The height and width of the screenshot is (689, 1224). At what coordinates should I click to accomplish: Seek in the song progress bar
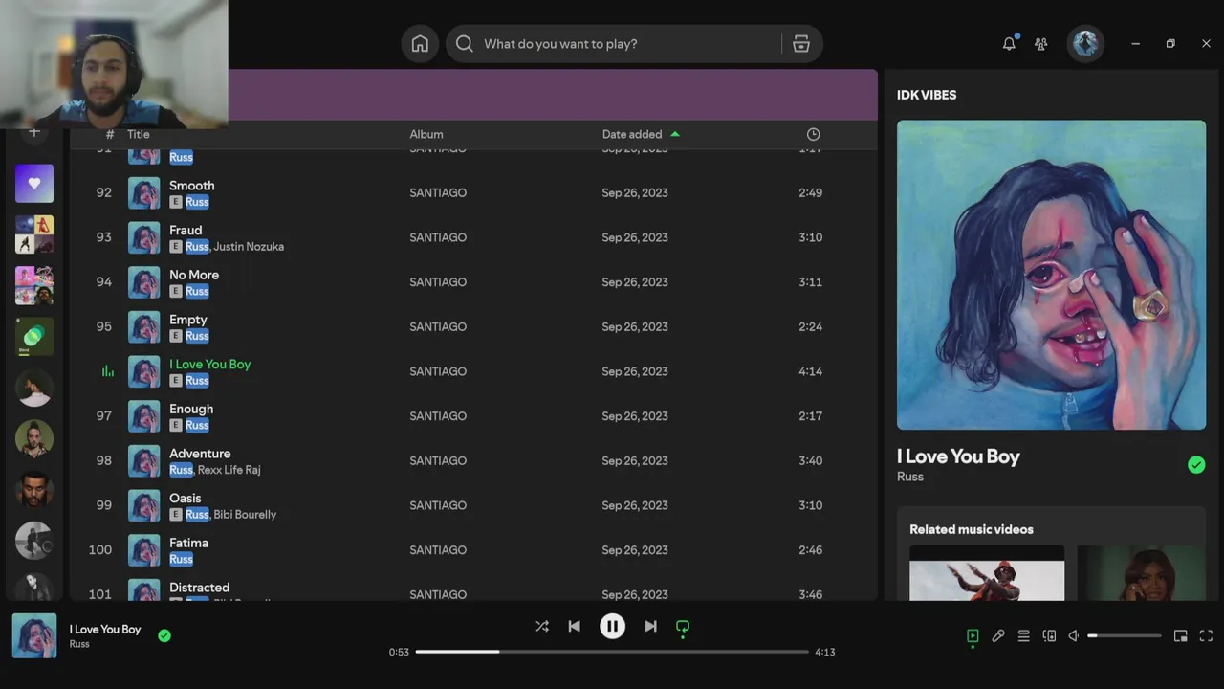[612, 652]
